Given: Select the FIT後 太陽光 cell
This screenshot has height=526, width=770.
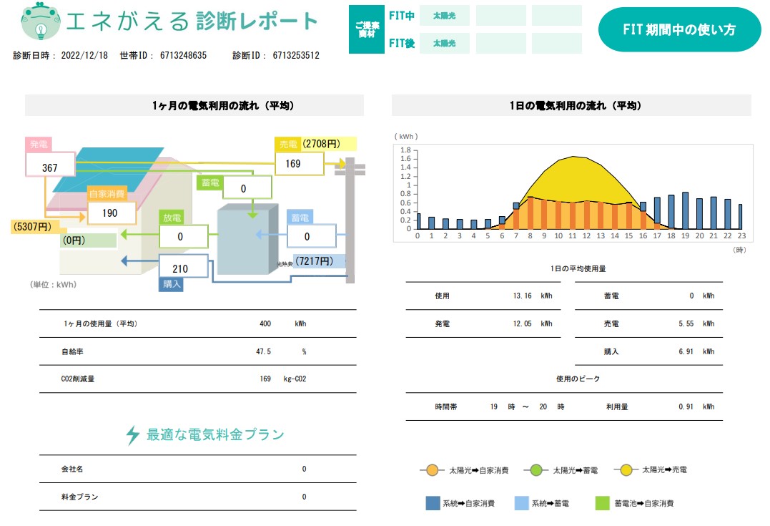Looking at the screenshot, I should (444, 44).
